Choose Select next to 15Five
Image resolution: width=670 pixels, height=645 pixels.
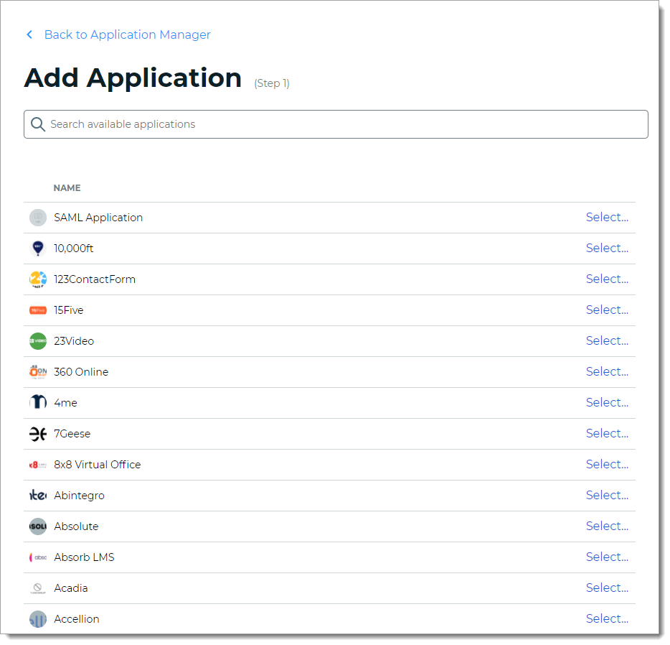click(x=607, y=310)
